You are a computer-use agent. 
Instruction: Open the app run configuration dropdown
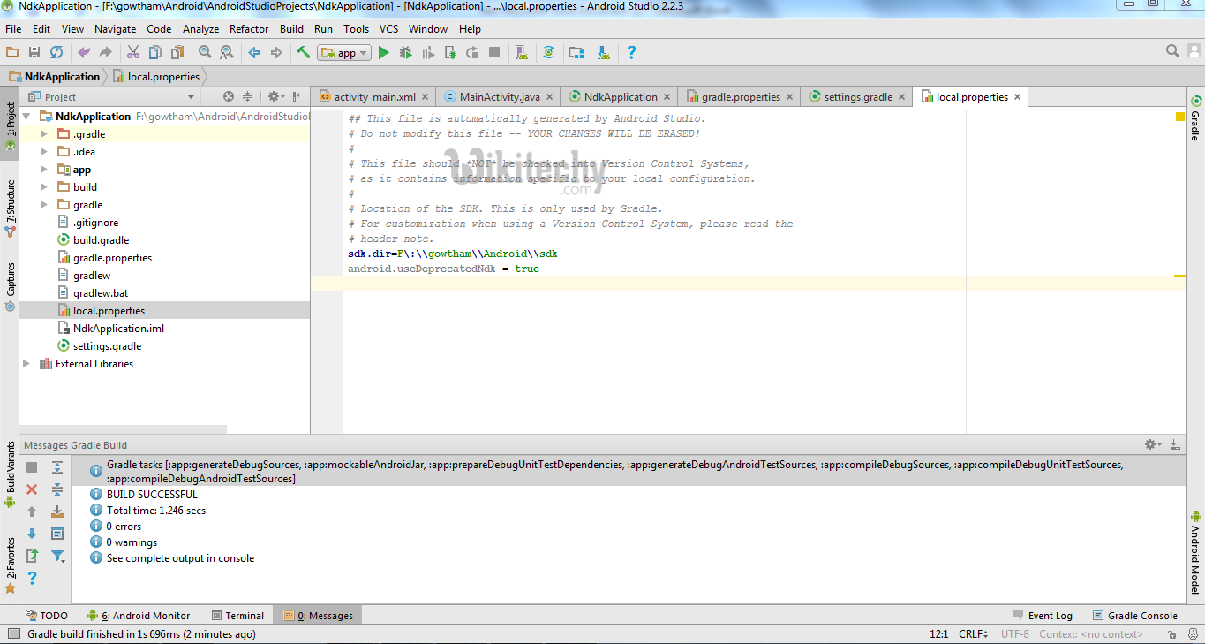click(x=345, y=53)
